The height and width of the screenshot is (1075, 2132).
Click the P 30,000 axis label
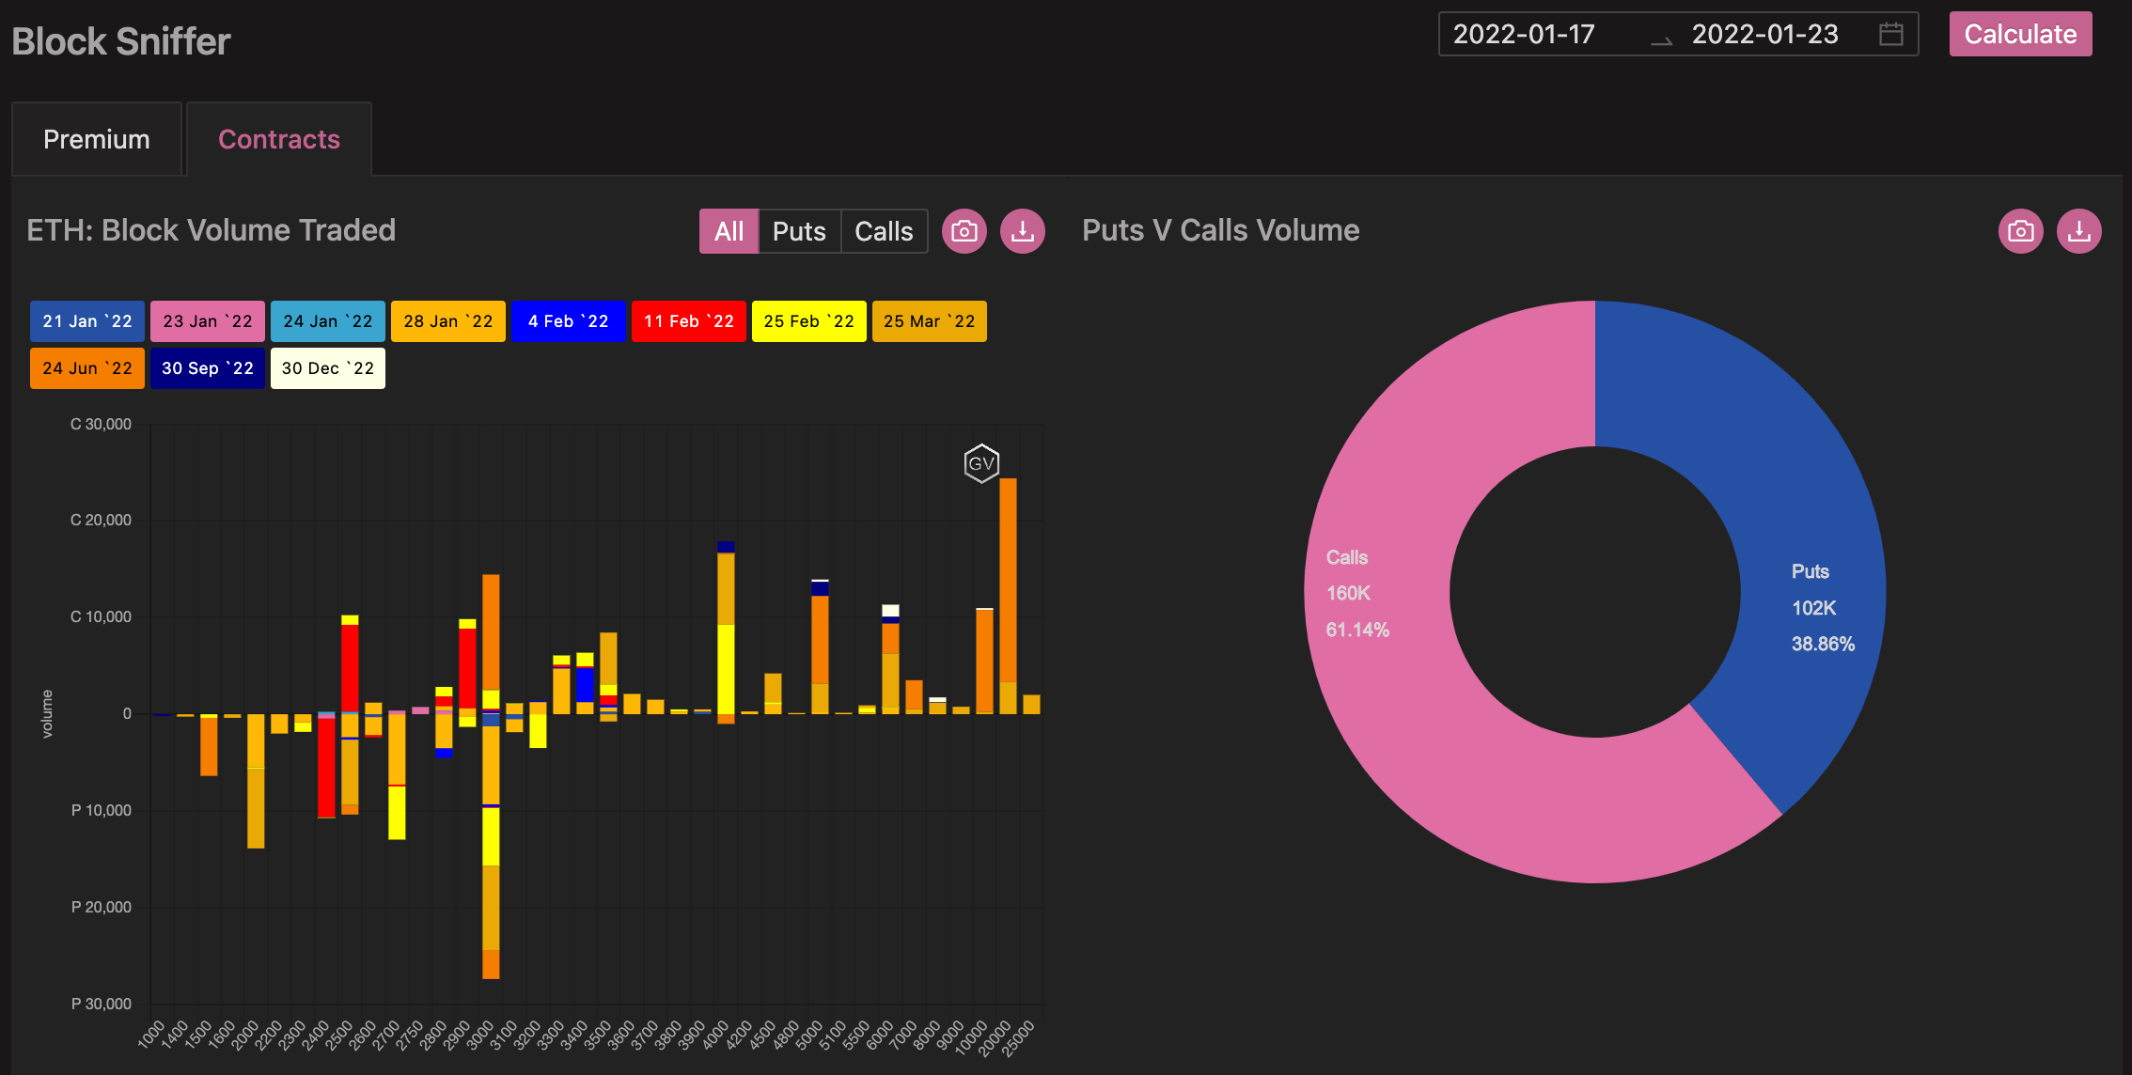102,1004
